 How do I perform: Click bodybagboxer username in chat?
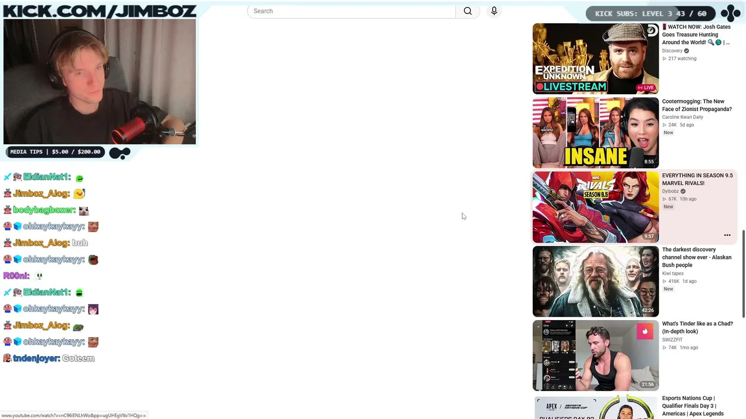[x=44, y=210]
